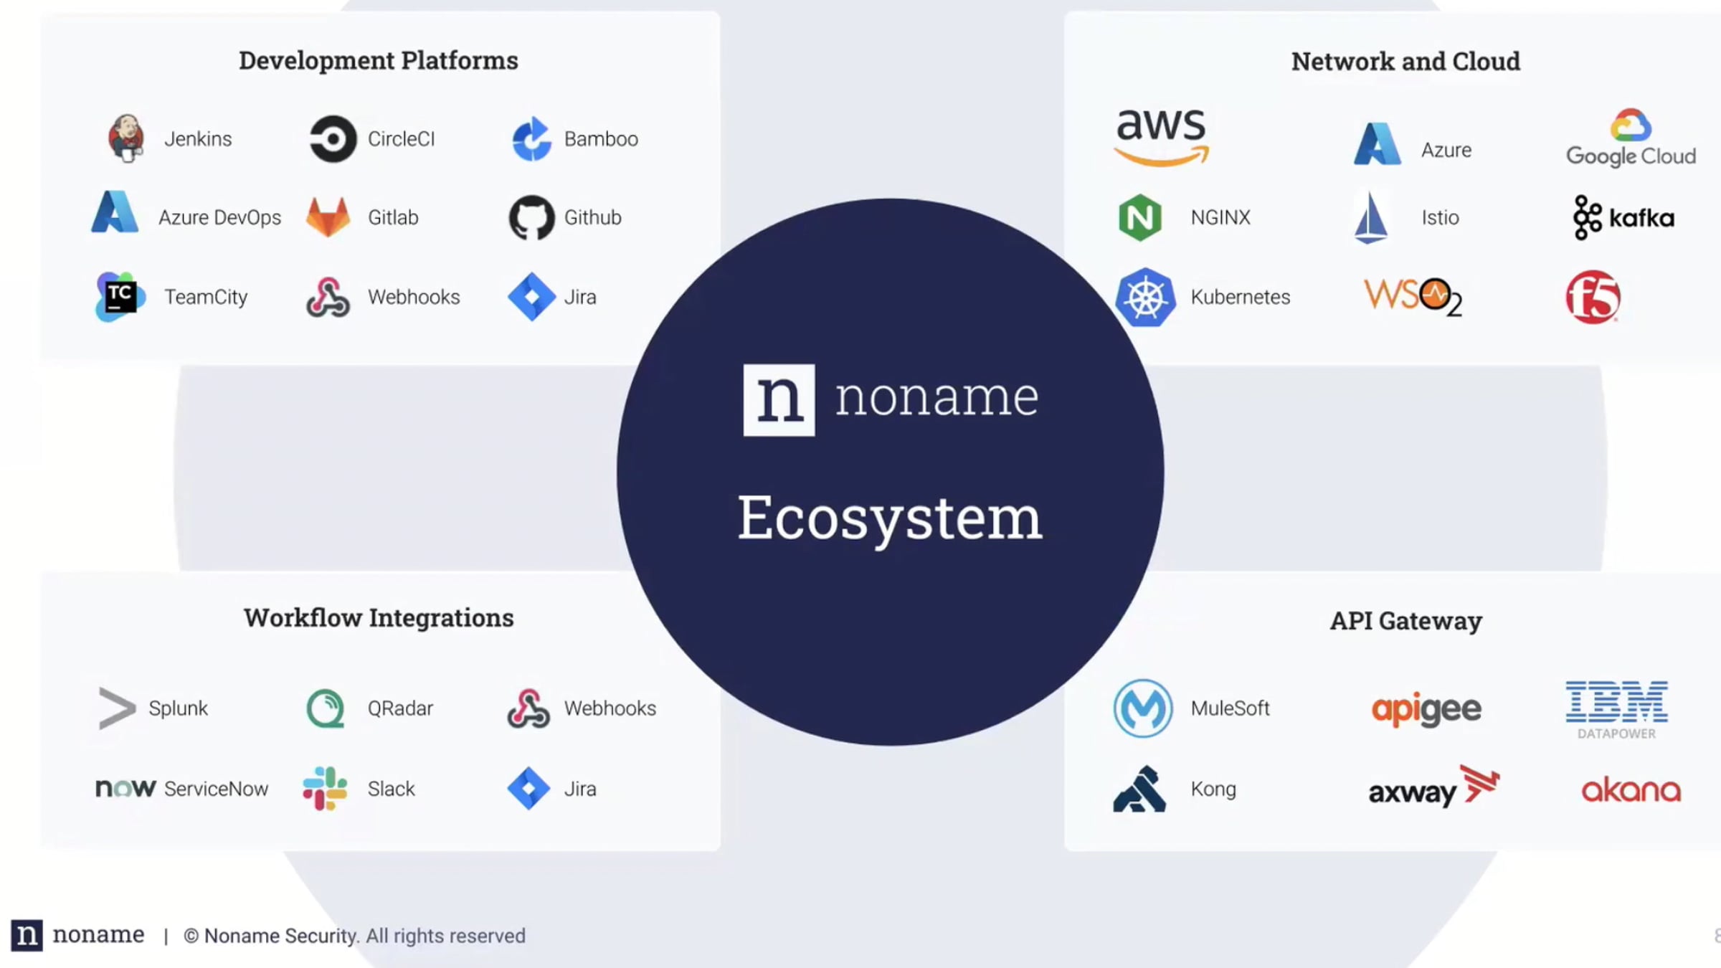Click the Slack label
1721x968 pixels.
pos(391,789)
